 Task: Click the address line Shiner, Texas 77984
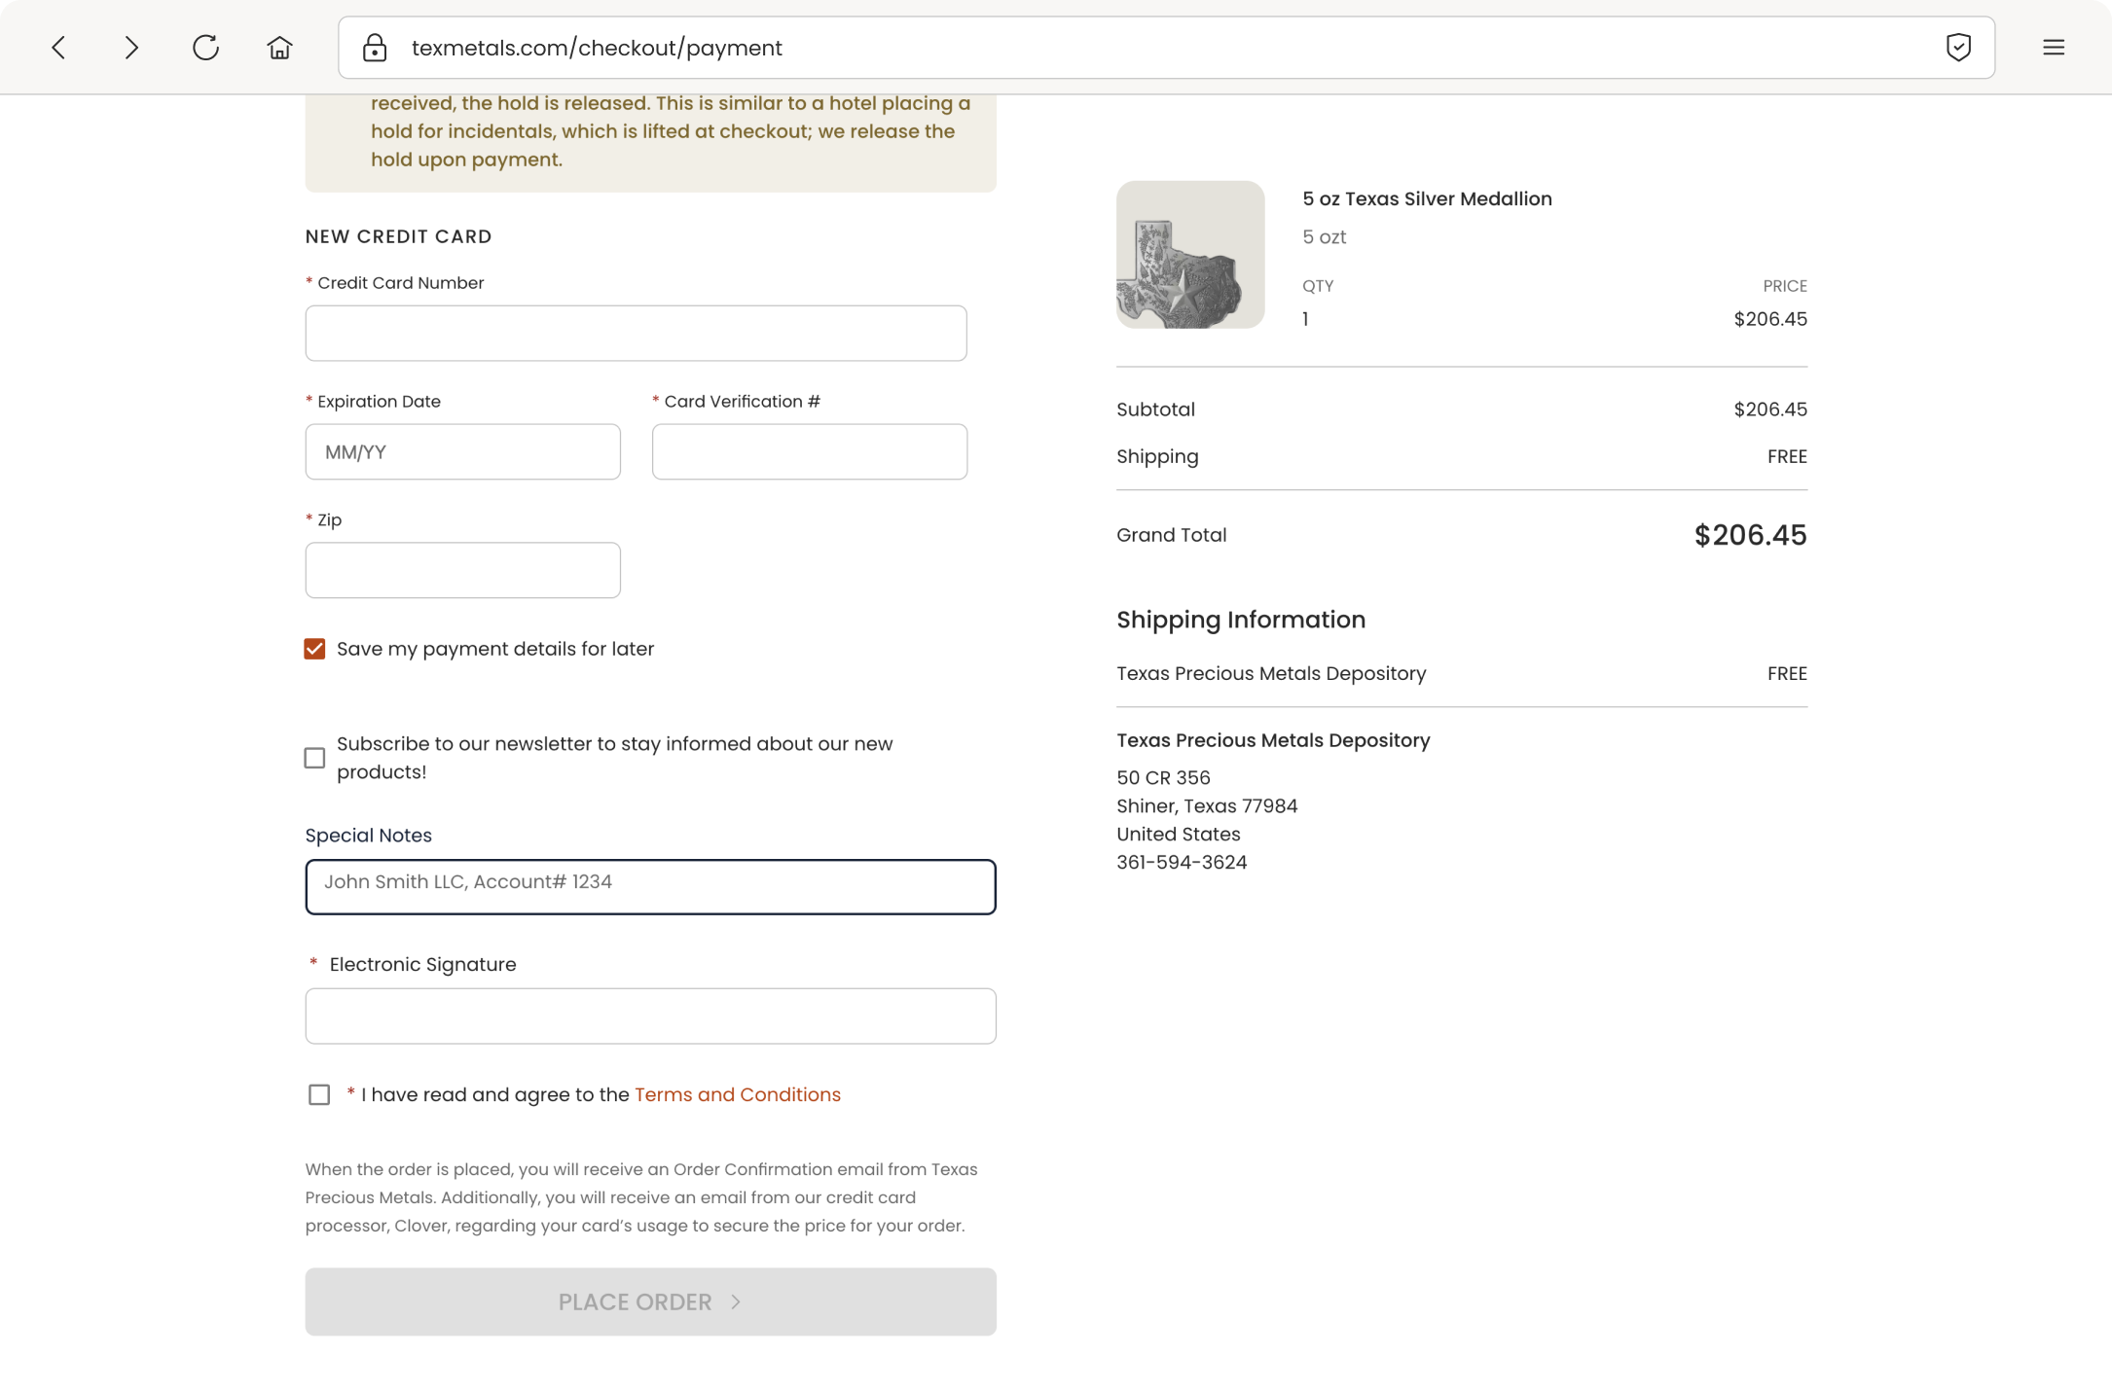click(1207, 806)
